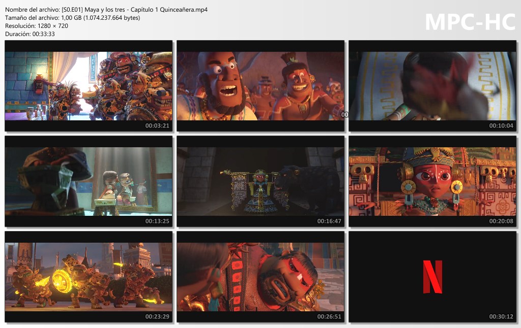Click the 00:13:25 timestamp label
Viewport: 521px width, 328px height.
(157, 221)
